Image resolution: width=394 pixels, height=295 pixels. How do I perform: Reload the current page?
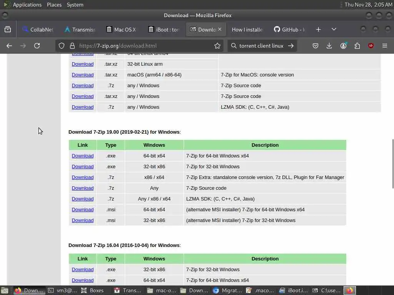[x=37, y=46]
